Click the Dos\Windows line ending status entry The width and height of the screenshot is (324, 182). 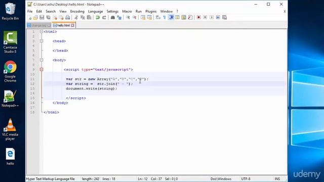pyautogui.click(x=221, y=179)
